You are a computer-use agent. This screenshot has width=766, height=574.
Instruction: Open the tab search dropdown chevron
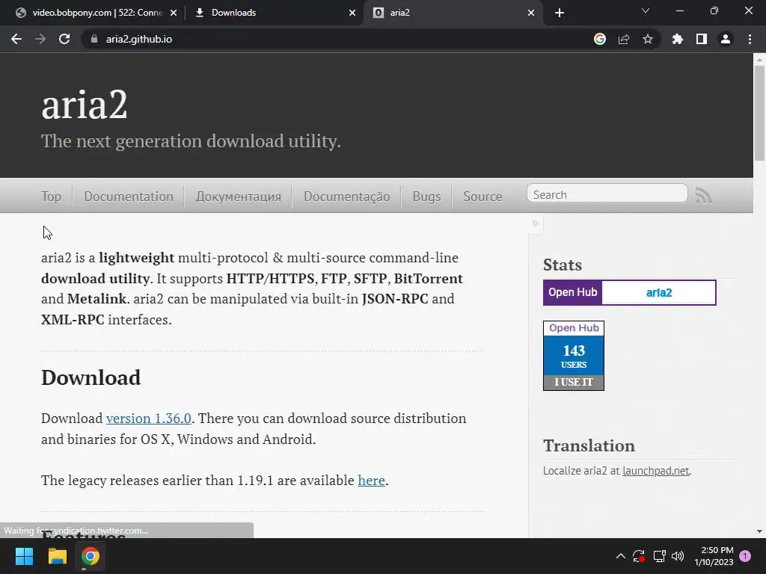[646, 10]
